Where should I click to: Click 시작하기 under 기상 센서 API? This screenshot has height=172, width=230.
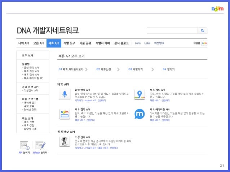coord(79,148)
